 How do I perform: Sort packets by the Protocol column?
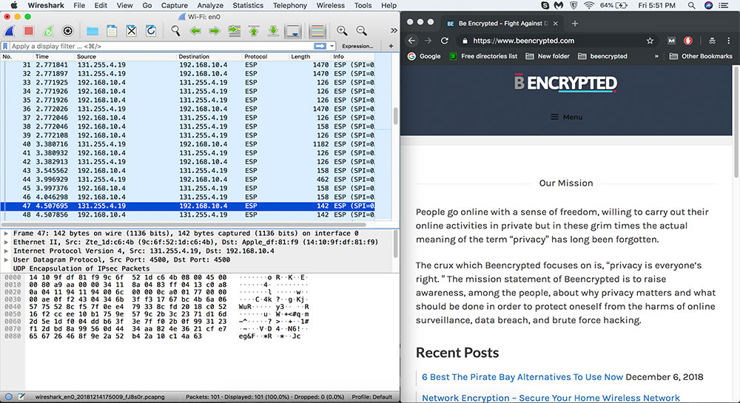click(x=266, y=56)
